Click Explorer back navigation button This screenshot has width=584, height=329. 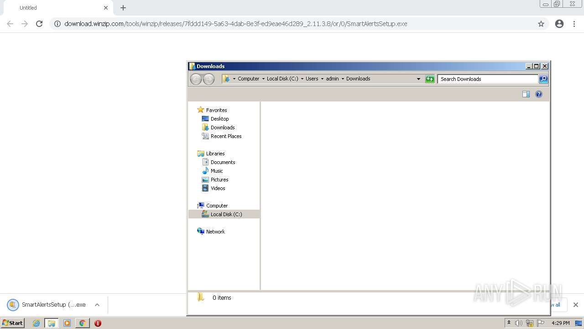pyautogui.click(x=196, y=79)
